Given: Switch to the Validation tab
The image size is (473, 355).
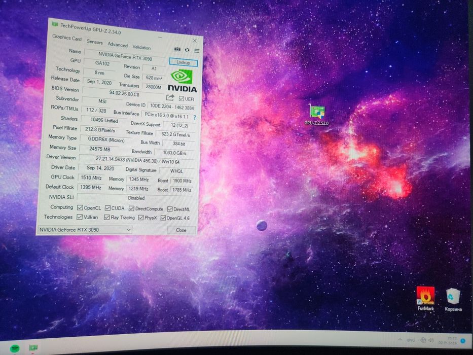Looking at the screenshot, I should tap(141, 47).
